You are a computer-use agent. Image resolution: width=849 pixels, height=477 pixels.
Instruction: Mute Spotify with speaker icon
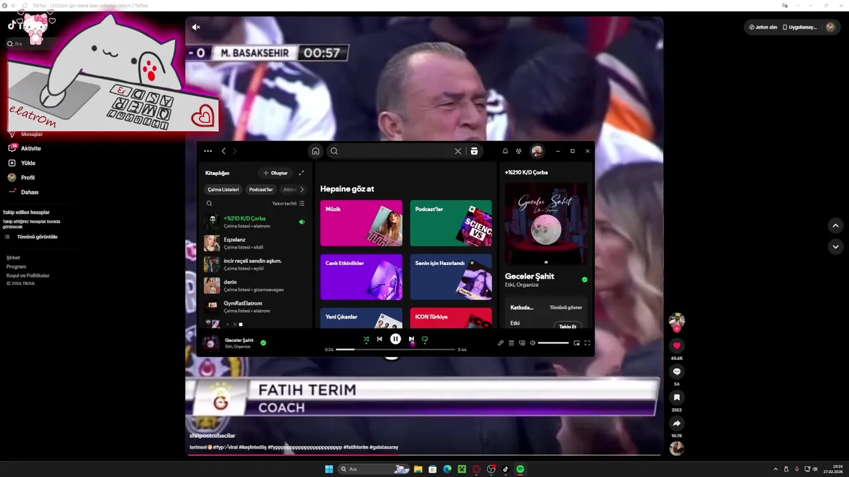click(533, 343)
